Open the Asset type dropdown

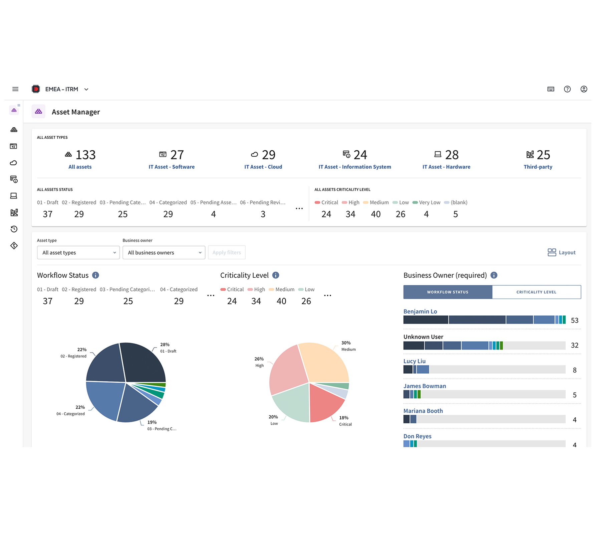tap(78, 253)
